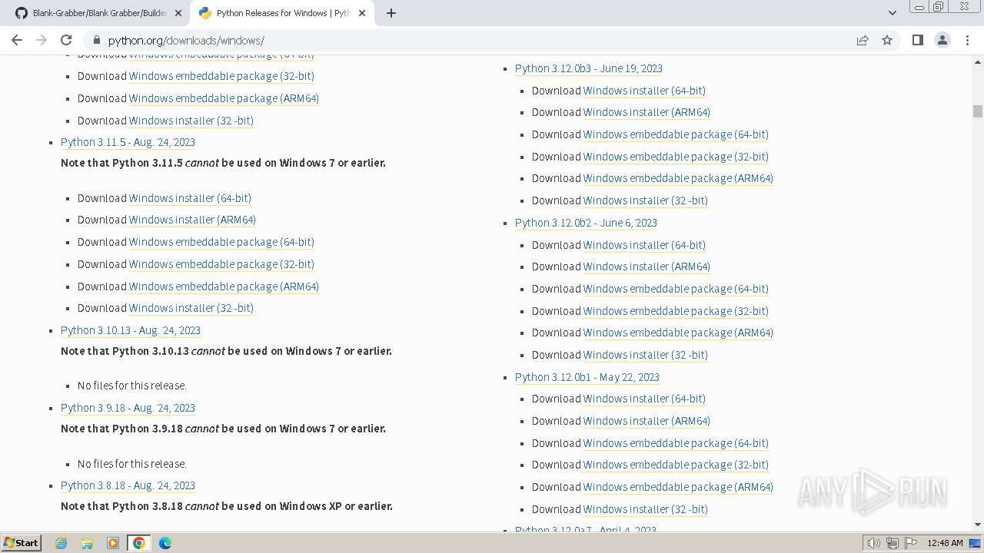Open the Windows Start button
This screenshot has width=984, height=553.
click(x=21, y=542)
